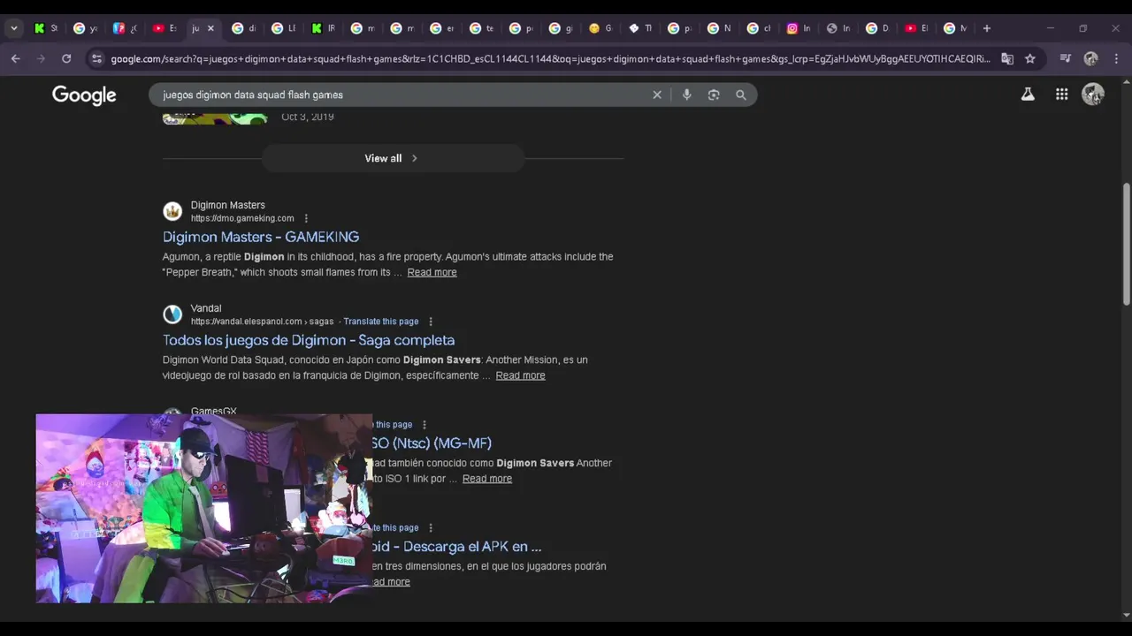
Task: Open a new tab with plus button
Action: click(987, 28)
